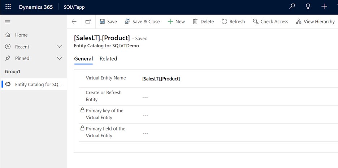
Task: Click the plus quick create icon
Action: coord(324,7)
